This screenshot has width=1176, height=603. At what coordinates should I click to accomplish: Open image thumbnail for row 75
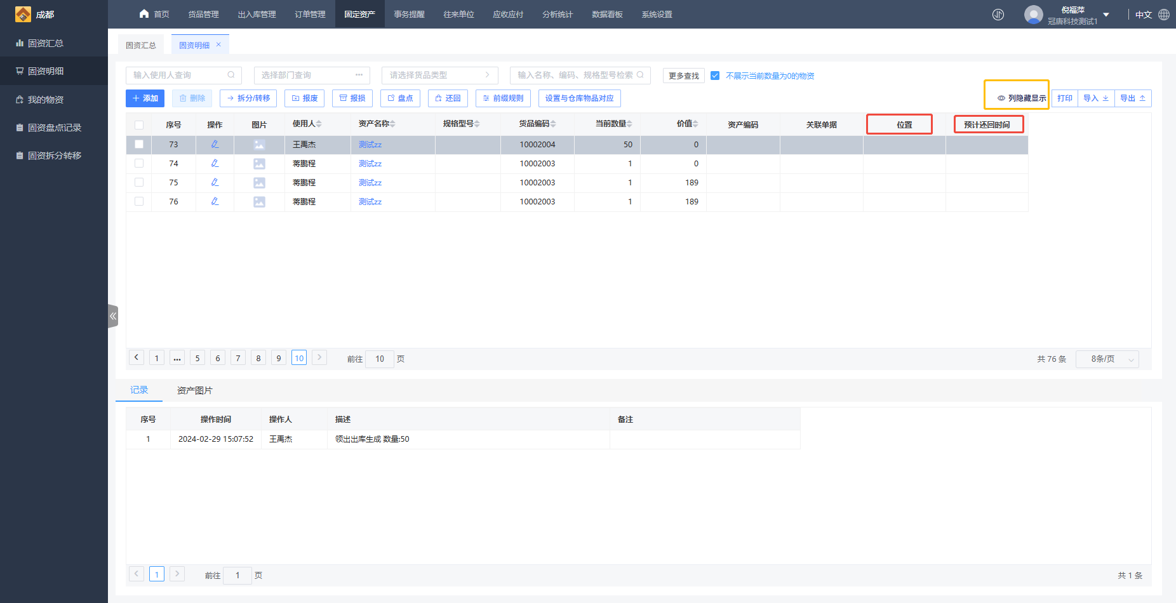pyautogui.click(x=259, y=183)
